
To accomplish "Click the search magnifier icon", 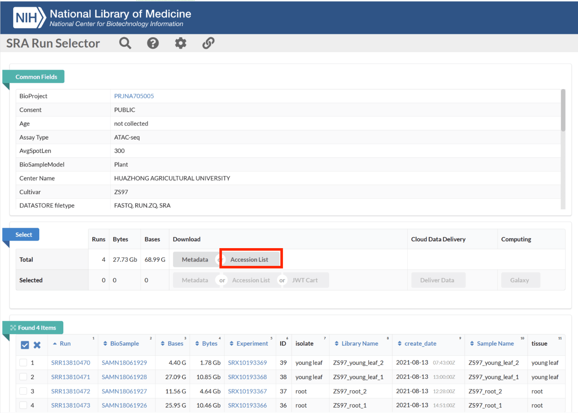I will (125, 43).
